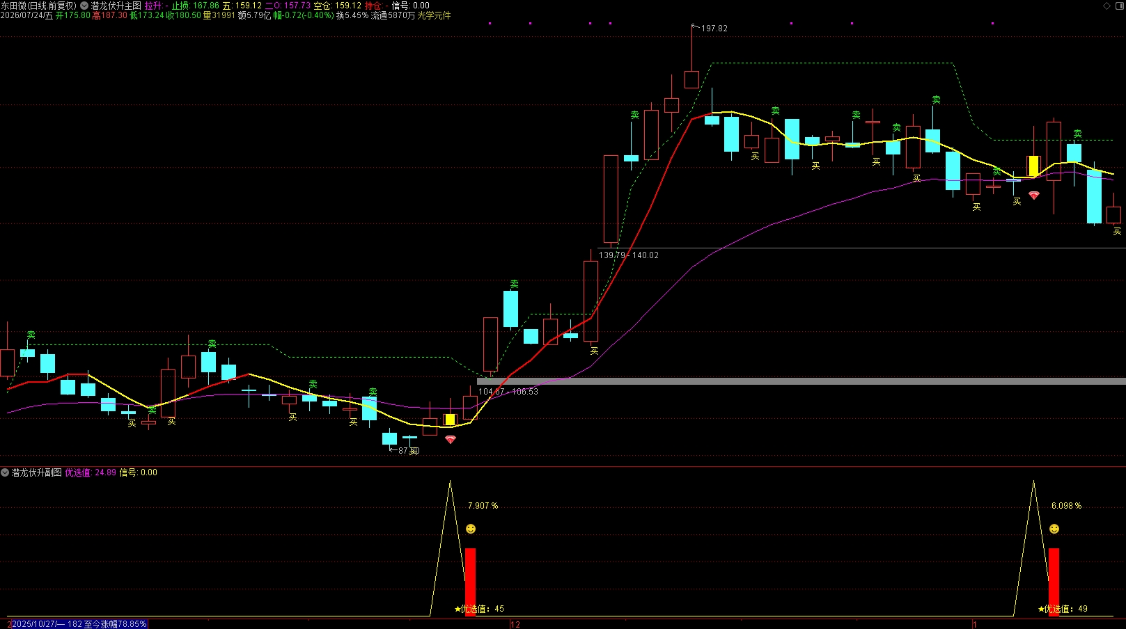The image size is (1126, 629).
Task: Expand the 潜龙伏升主图 indicator dropdown arrow
Action: pyautogui.click(x=84, y=6)
